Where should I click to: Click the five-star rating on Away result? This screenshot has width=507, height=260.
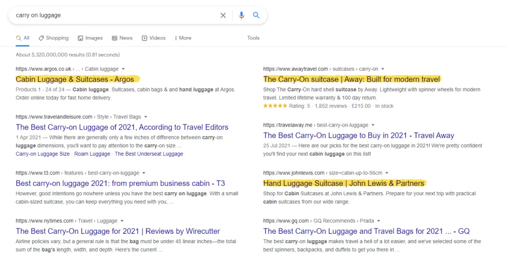click(x=275, y=106)
